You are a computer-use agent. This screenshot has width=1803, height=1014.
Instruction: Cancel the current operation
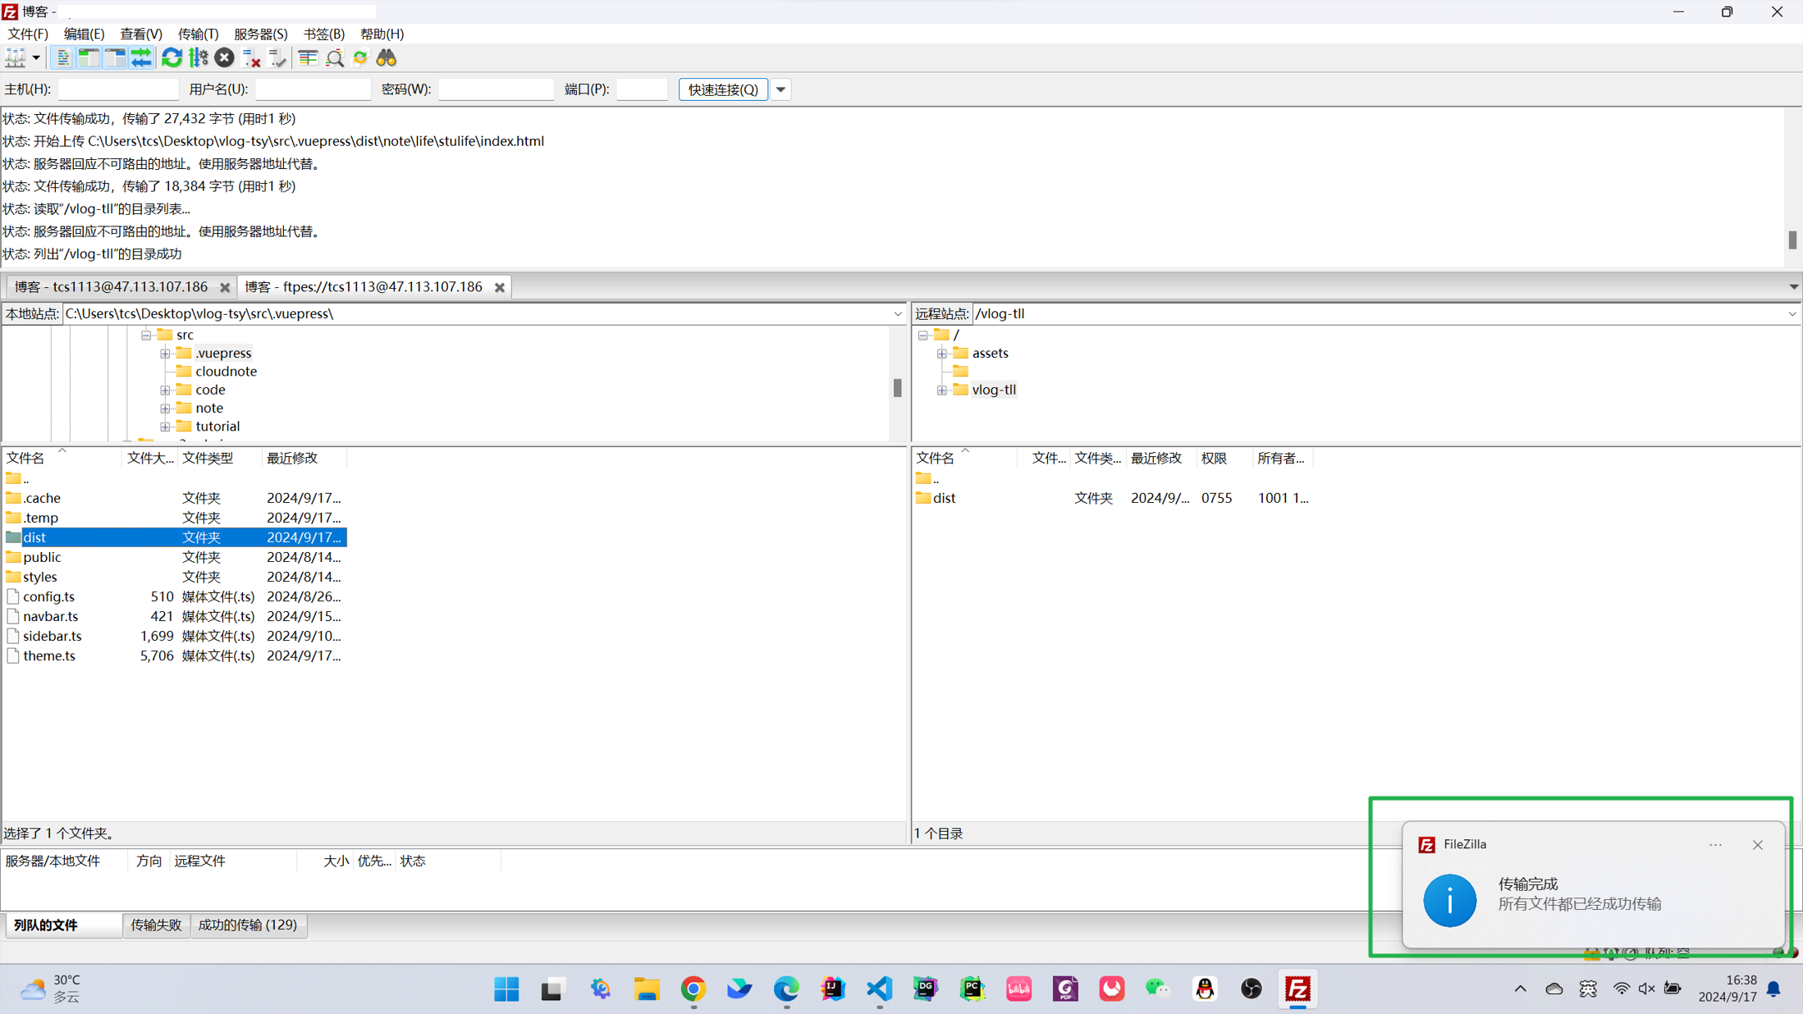pos(224,57)
